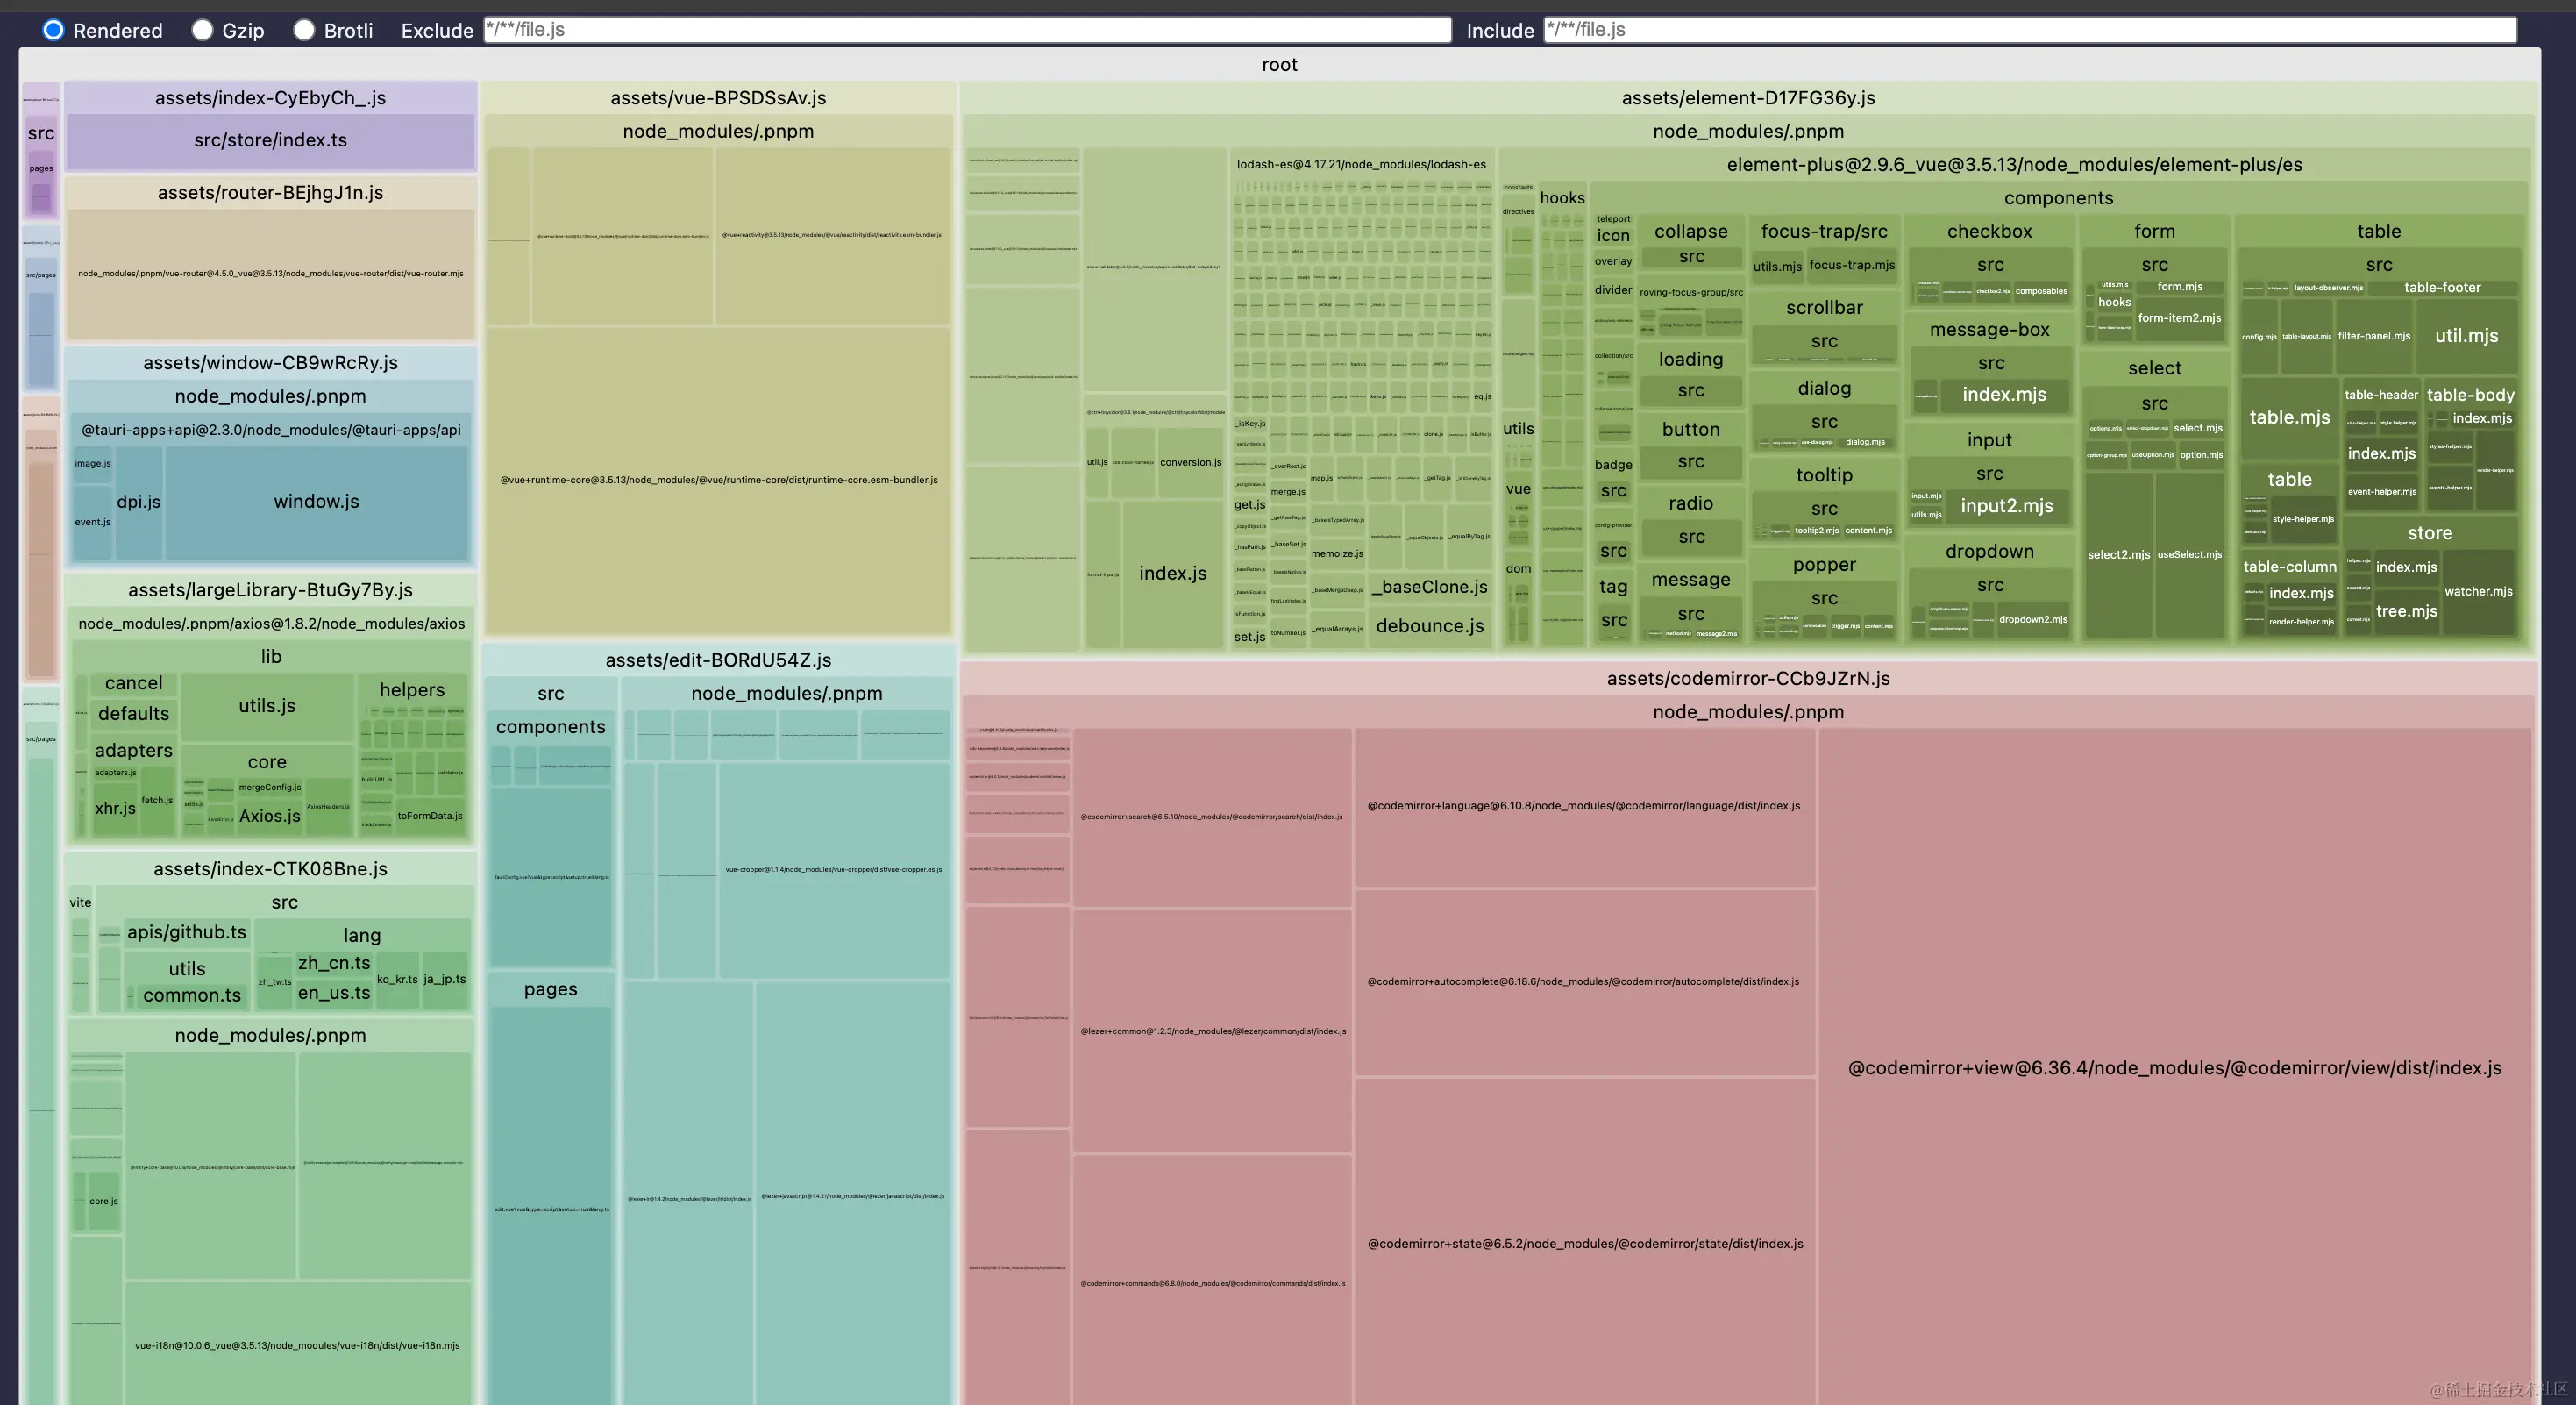Click the Exclude filter input field
The height and width of the screenshot is (1405, 2576).
[x=966, y=30]
